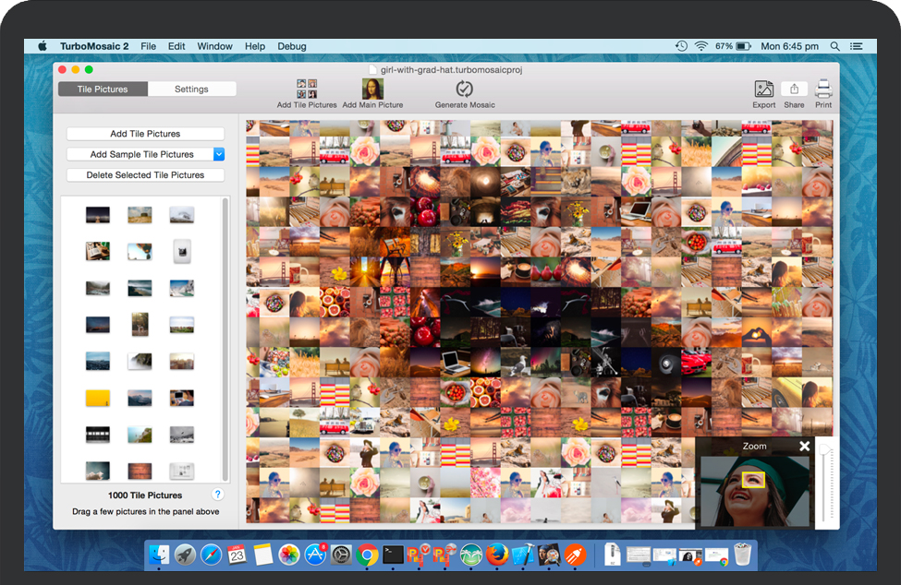Open the help question mark button
The height and width of the screenshot is (585, 901).
[x=218, y=495]
